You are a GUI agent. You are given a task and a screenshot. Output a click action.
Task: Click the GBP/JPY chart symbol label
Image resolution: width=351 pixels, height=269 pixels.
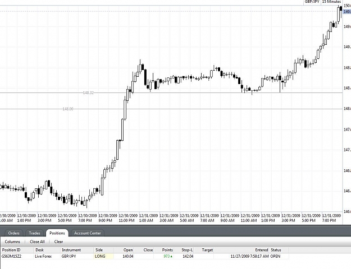312,2
